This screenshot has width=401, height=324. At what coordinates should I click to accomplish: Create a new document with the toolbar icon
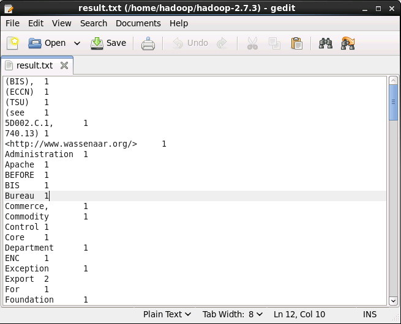[13, 43]
